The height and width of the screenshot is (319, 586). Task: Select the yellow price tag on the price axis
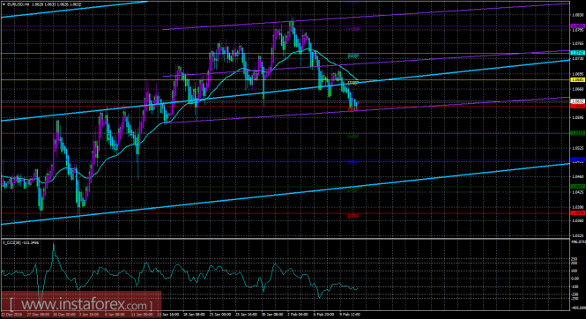tap(577, 80)
